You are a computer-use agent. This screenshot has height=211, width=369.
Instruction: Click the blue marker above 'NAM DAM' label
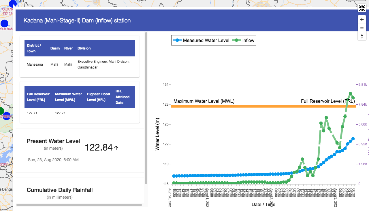tap(4, 24)
